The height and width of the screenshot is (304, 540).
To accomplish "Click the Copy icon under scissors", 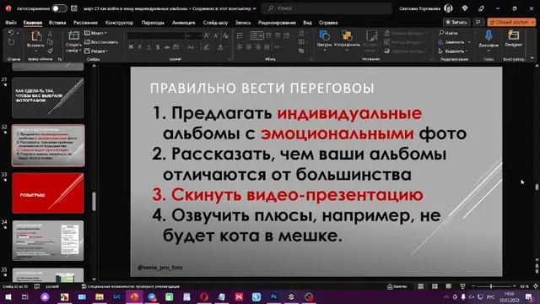I will click(51, 41).
